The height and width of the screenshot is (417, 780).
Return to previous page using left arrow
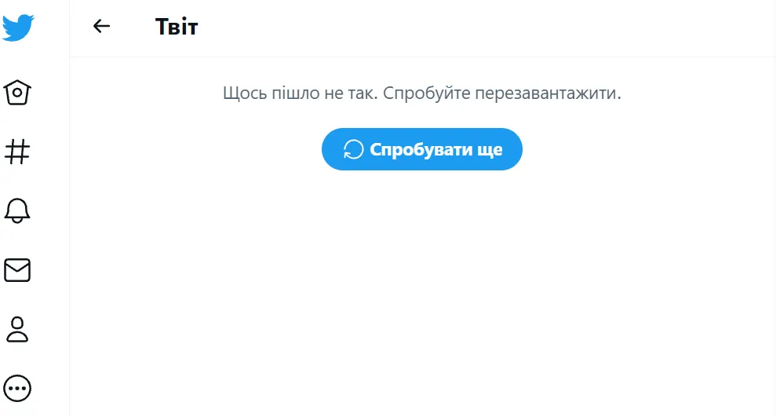pos(101,27)
